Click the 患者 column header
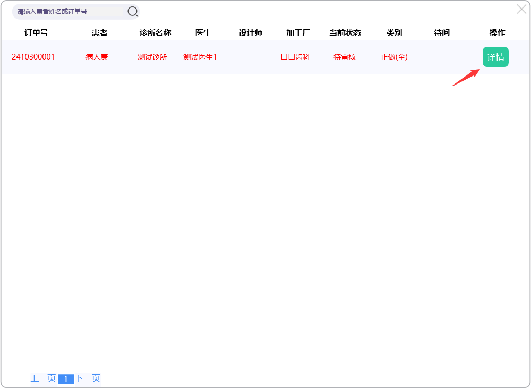The image size is (531, 388). (99, 33)
